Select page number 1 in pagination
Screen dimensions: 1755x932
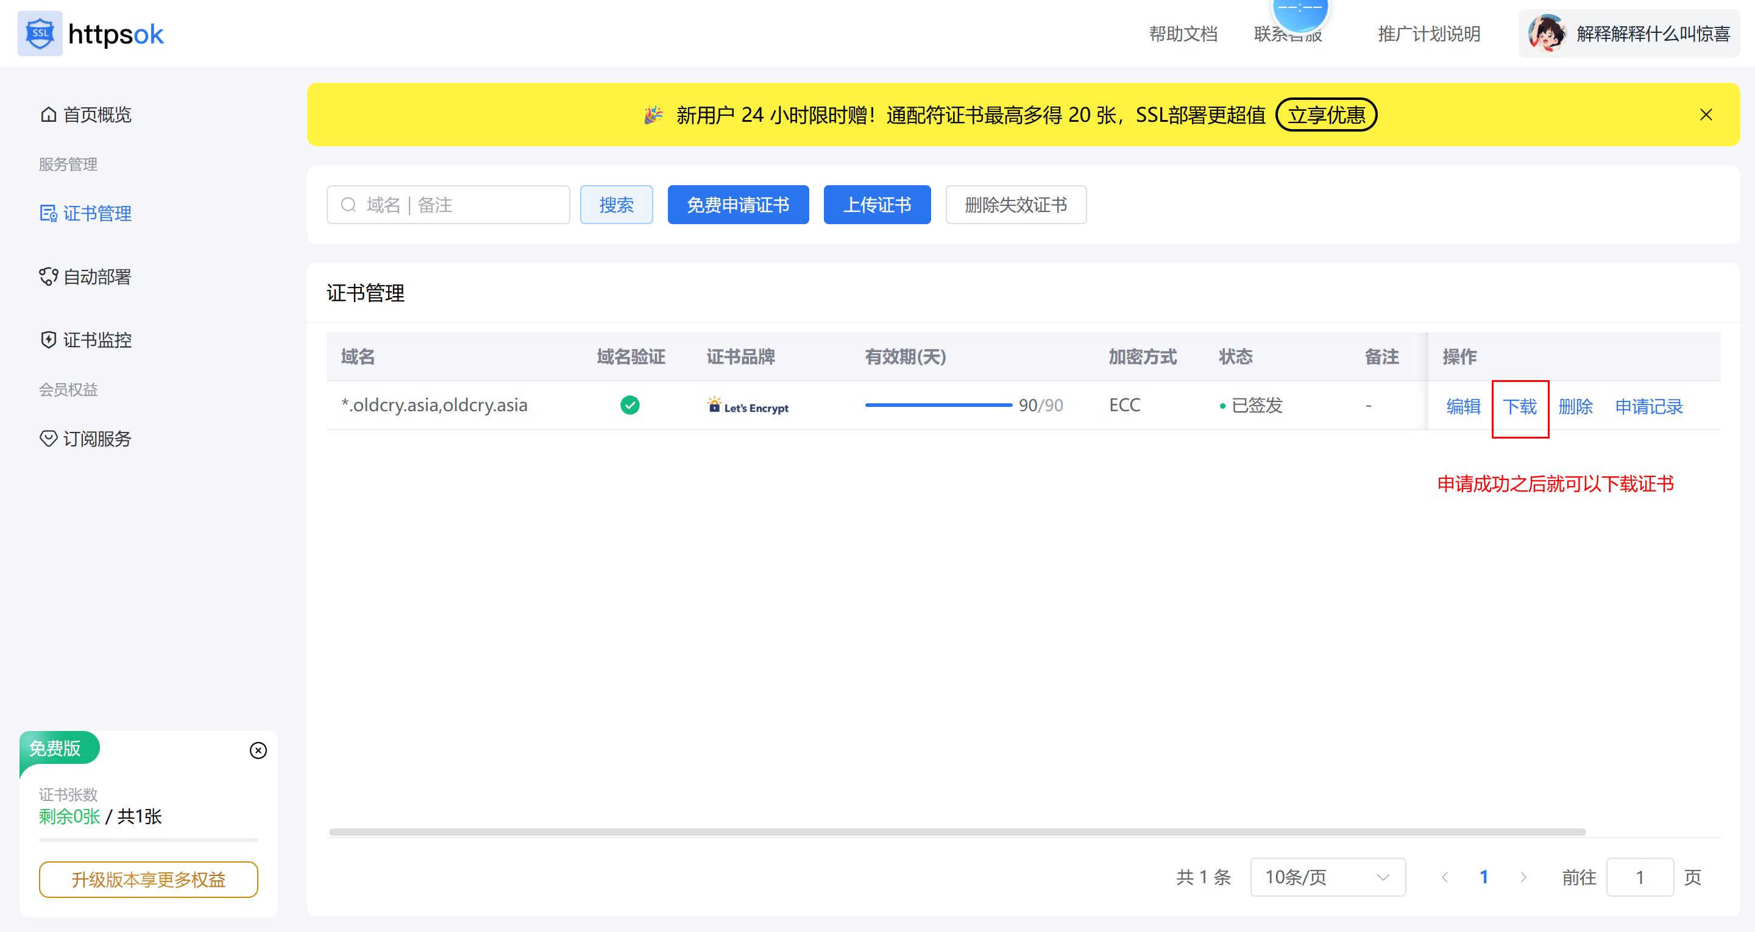click(x=1484, y=877)
